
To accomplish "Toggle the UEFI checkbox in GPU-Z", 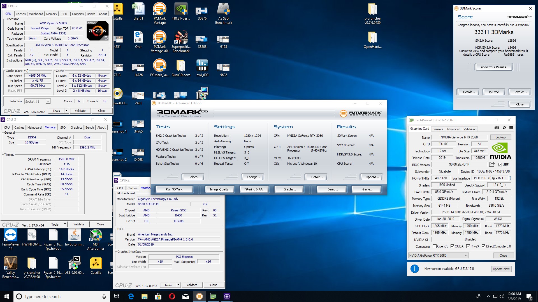I will click(x=500, y=165).
